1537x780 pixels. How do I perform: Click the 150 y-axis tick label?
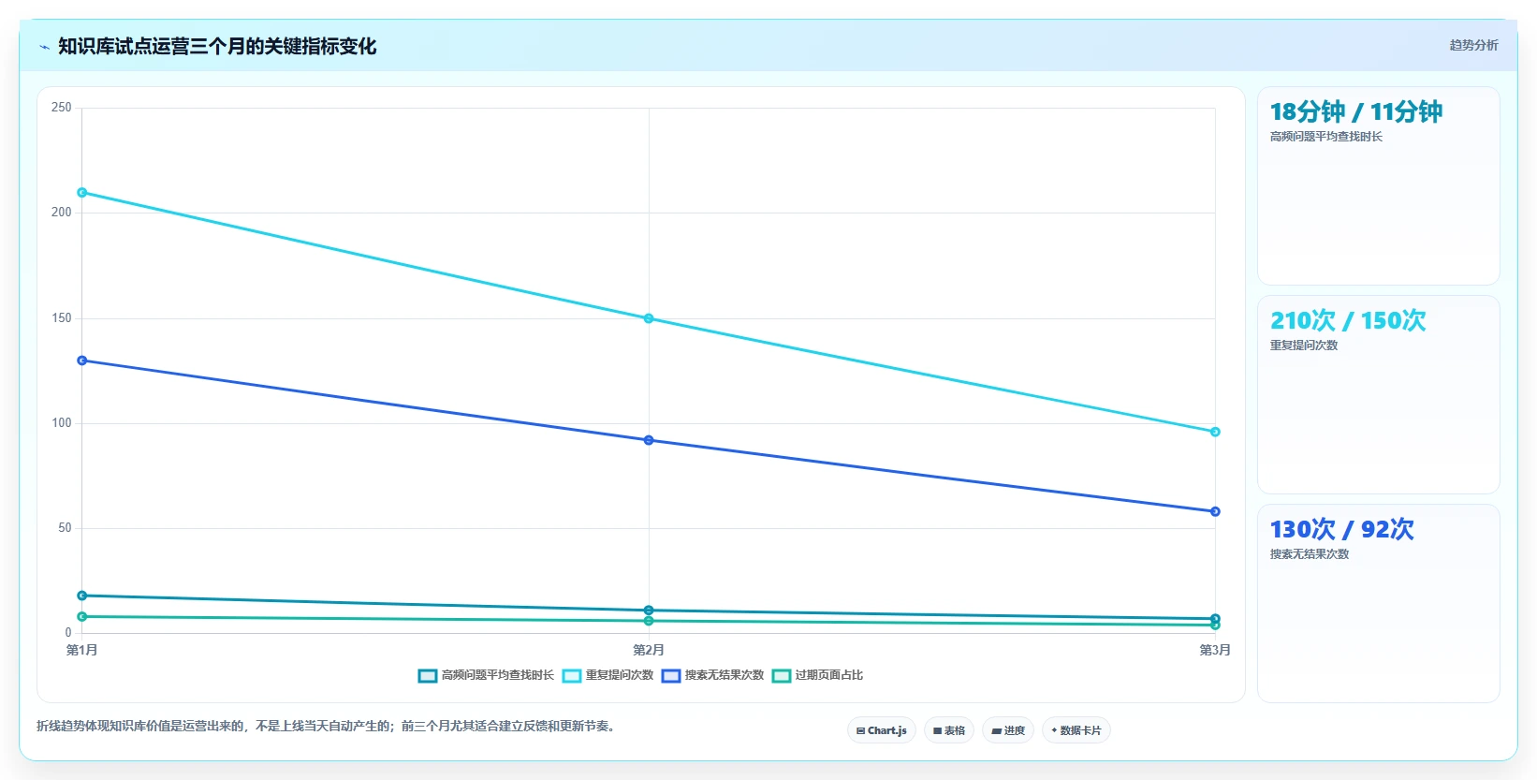62,318
